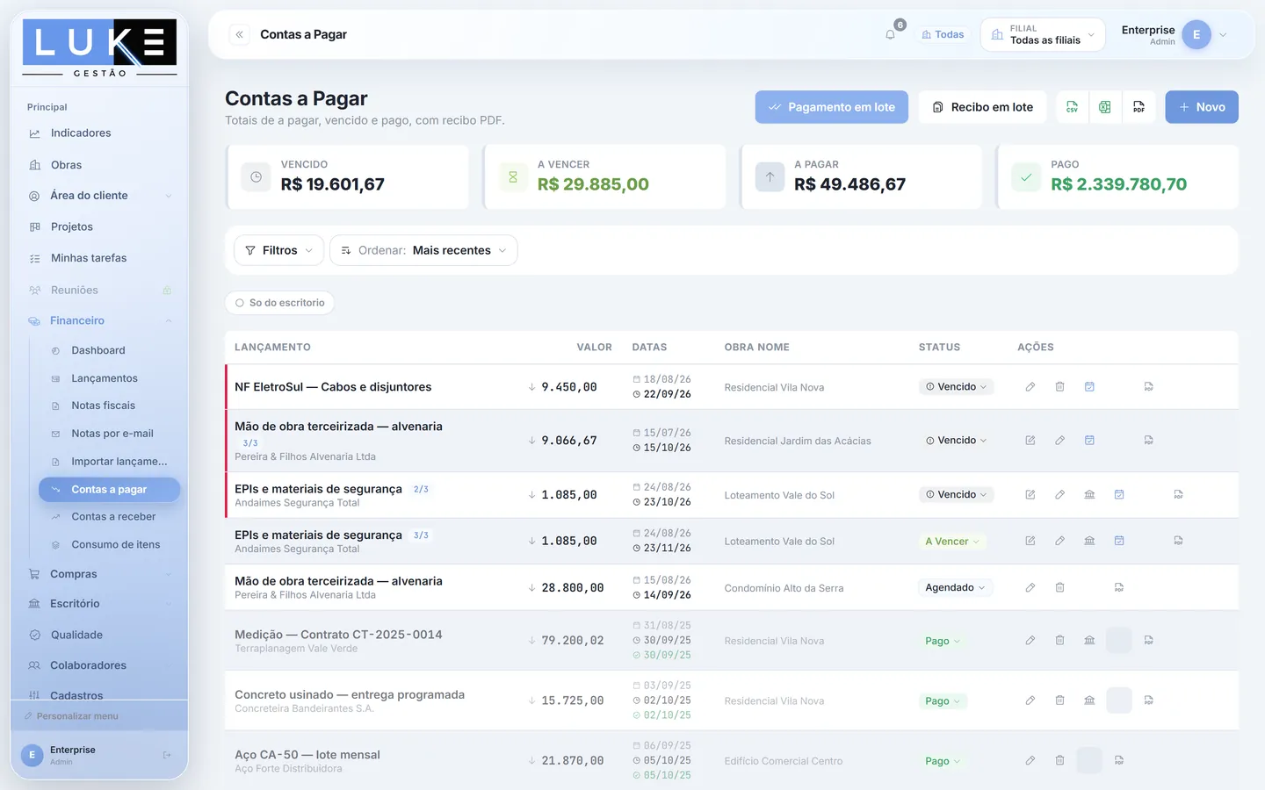Open the Filtros dropdown
The width and height of the screenshot is (1265, 790).
click(x=278, y=250)
